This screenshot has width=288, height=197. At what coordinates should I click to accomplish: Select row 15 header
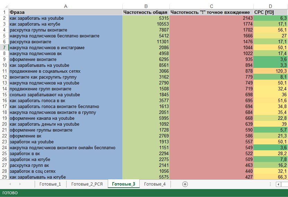pyautogui.click(x=4, y=95)
